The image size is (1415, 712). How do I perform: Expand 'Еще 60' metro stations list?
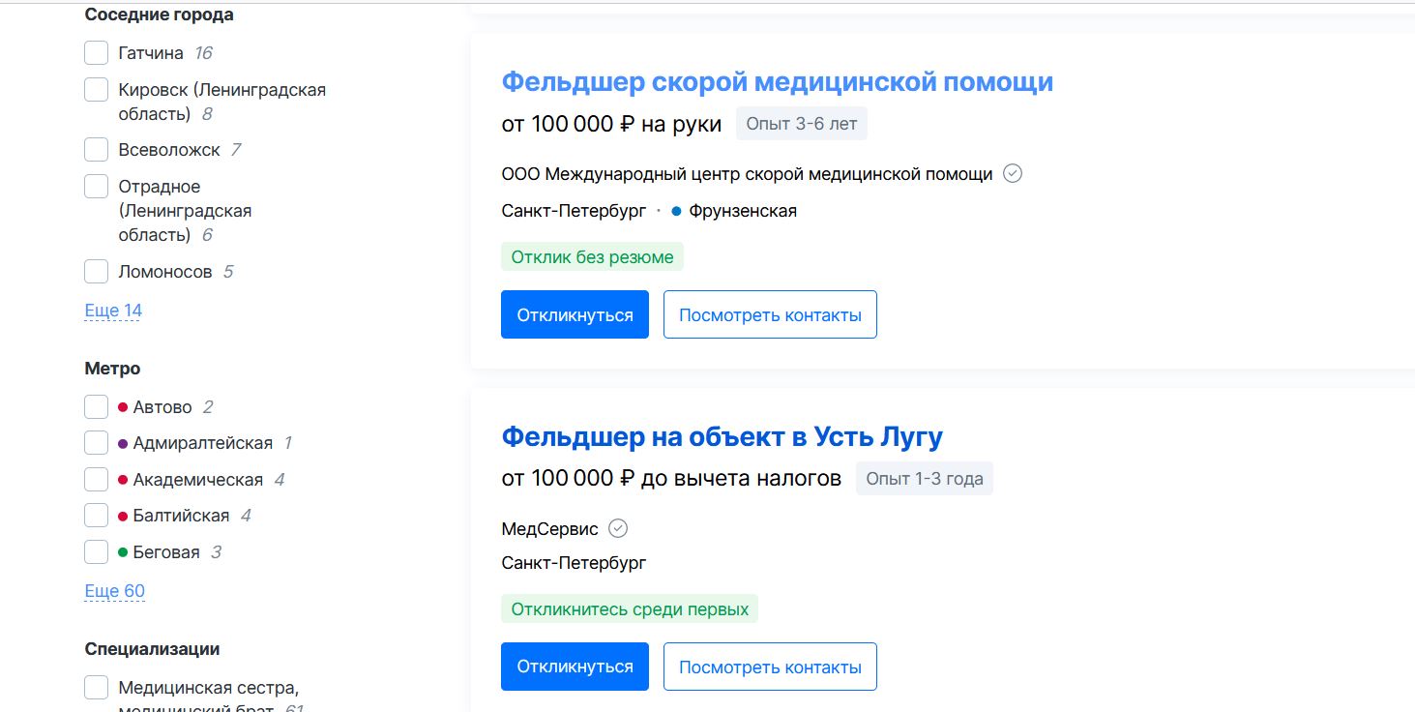click(114, 591)
